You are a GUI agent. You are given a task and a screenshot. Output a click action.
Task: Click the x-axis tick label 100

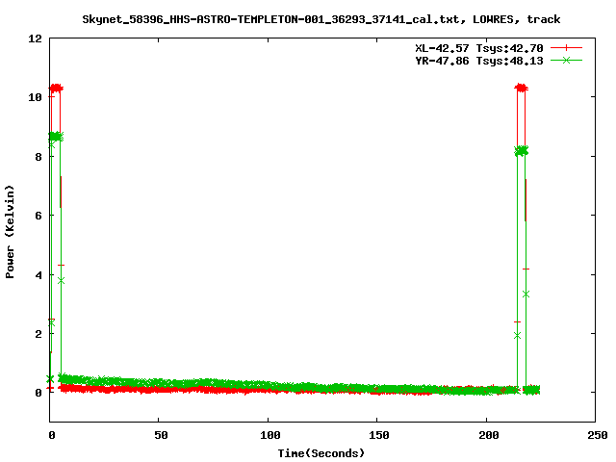269,435
